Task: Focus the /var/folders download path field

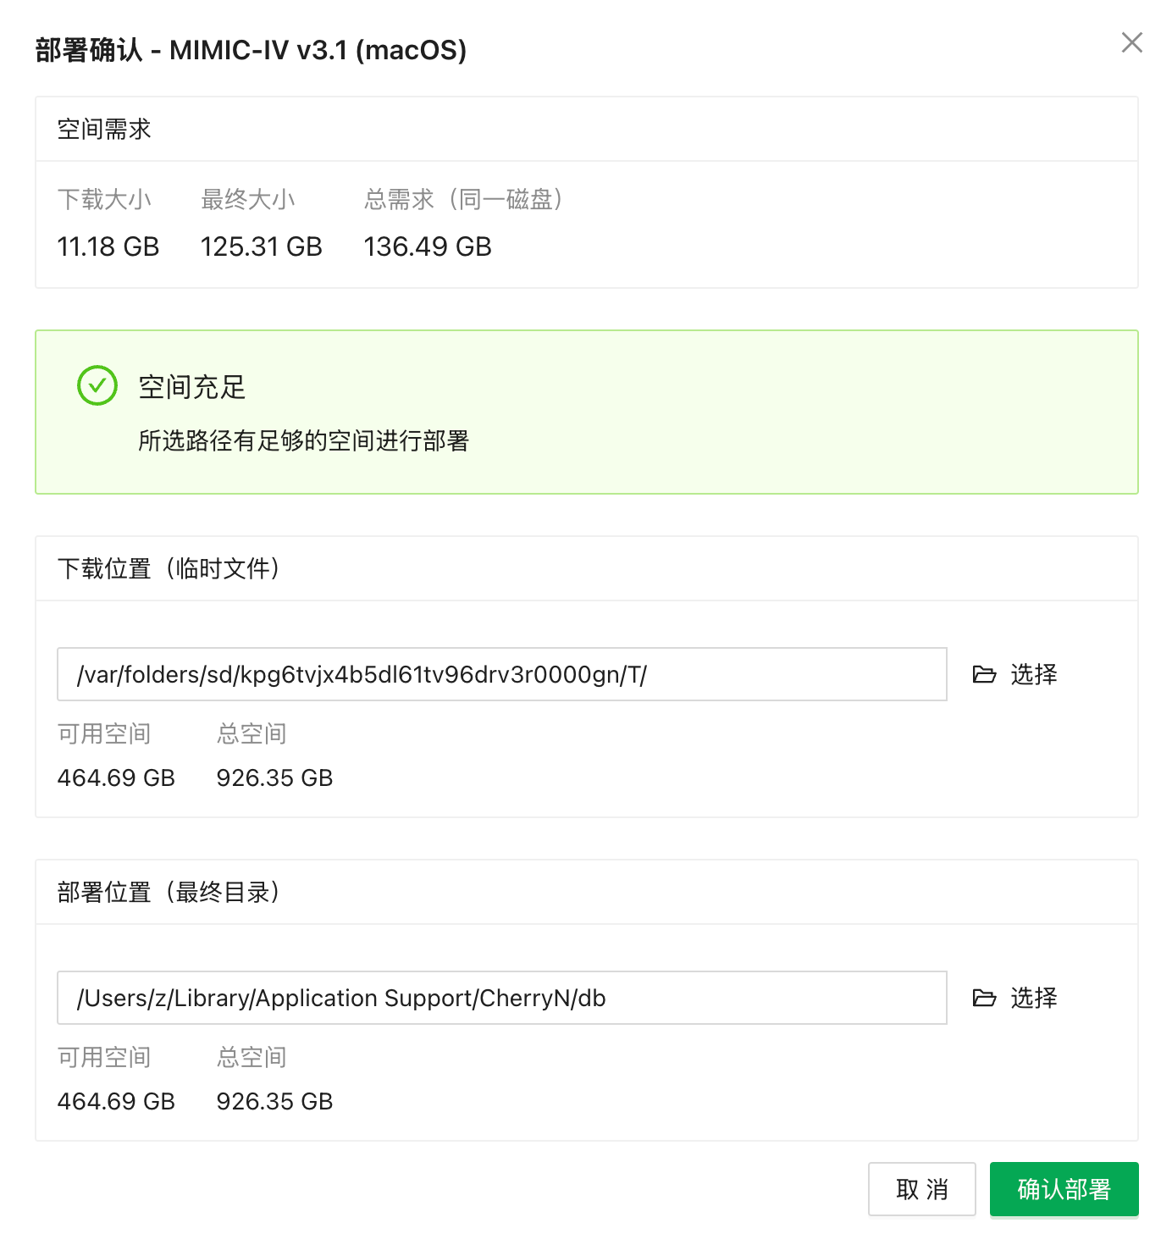Action: point(501,674)
